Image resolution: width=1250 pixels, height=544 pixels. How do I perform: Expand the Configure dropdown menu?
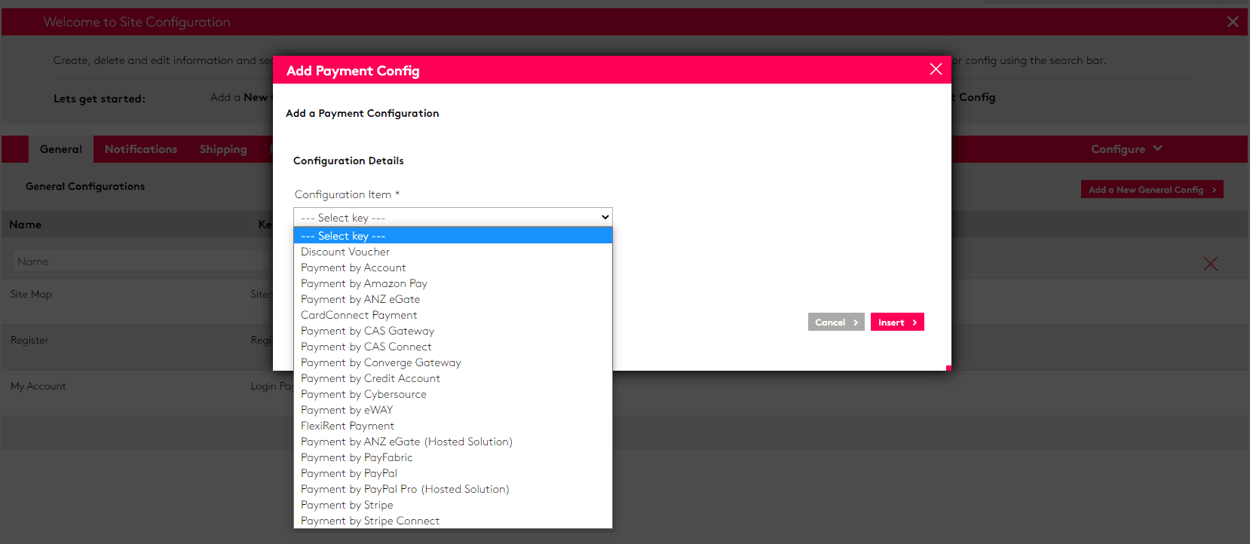pyautogui.click(x=1126, y=149)
